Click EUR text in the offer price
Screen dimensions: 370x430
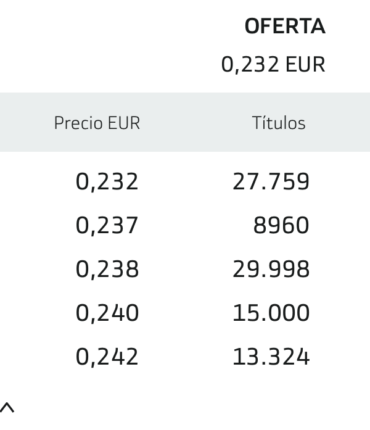pyautogui.click(x=305, y=64)
